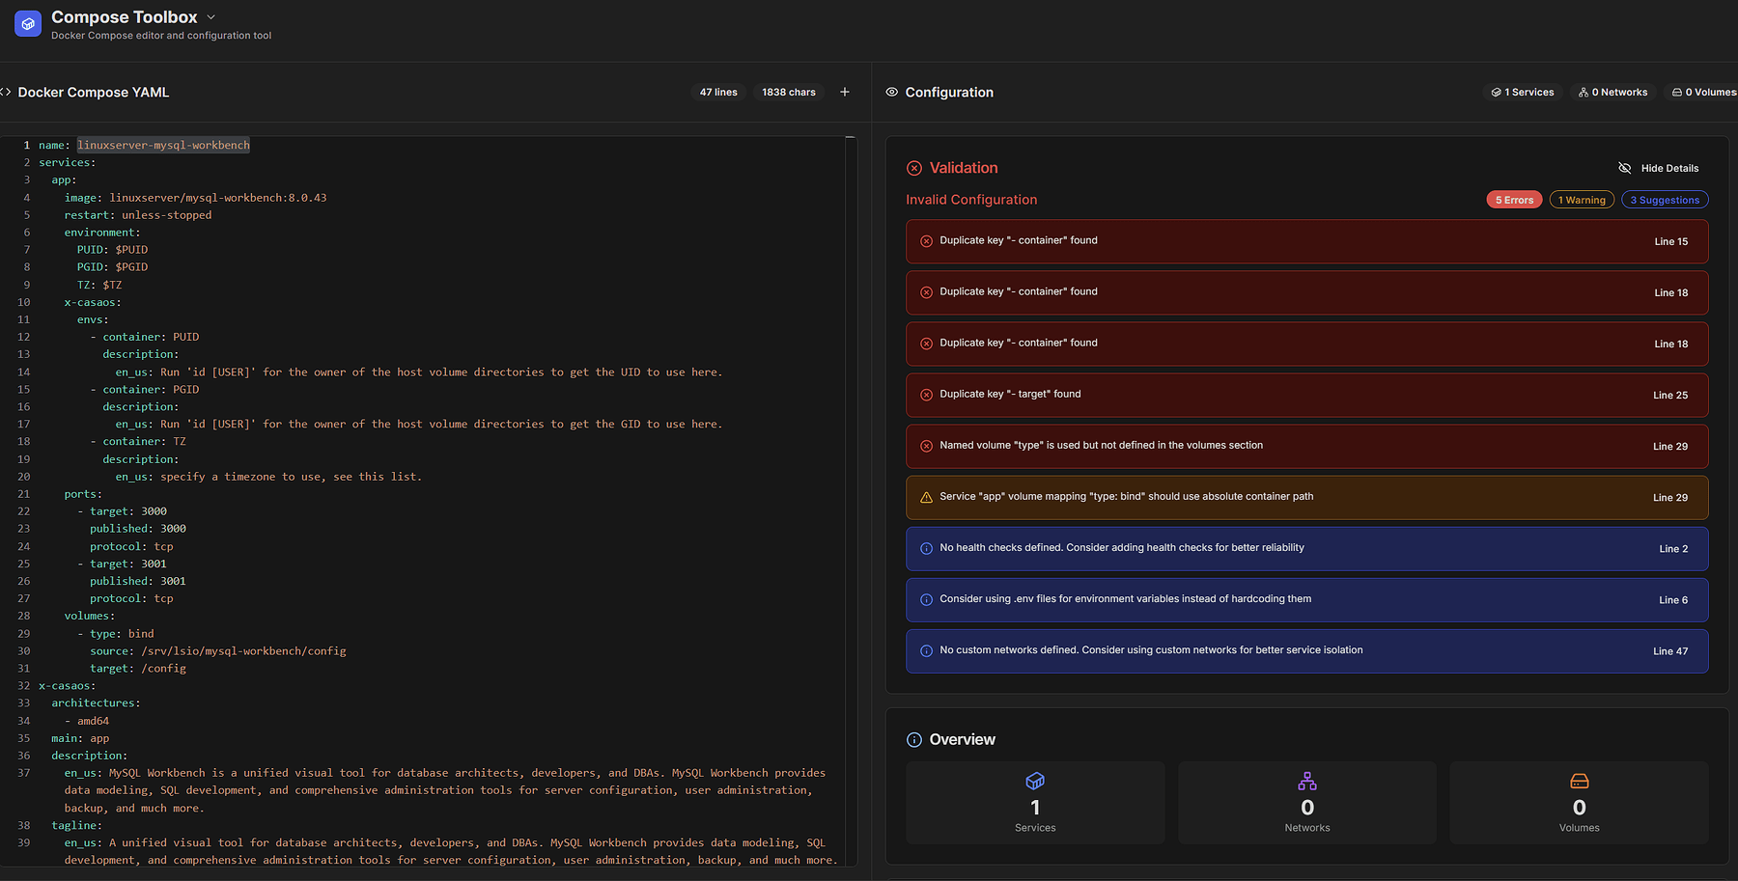Click the 1 Services badge in header
Viewport: 1738px width, 881px height.
pos(1523,93)
